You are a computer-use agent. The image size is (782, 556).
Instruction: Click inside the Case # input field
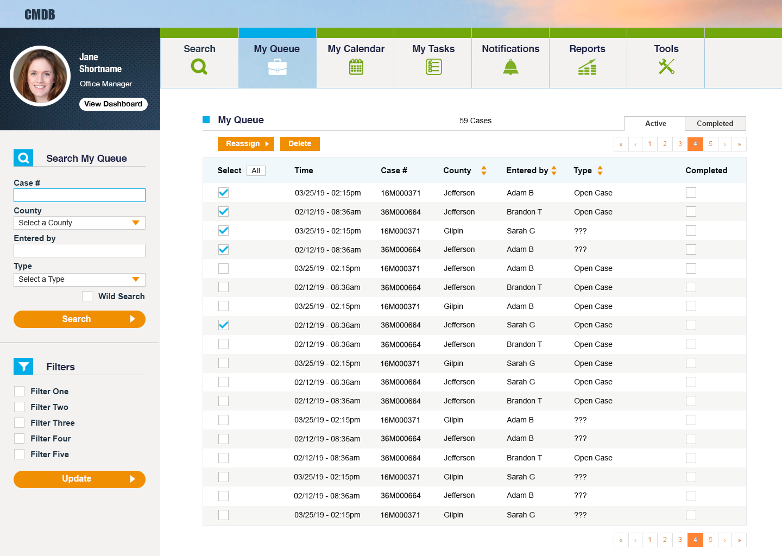coord(79,195)
